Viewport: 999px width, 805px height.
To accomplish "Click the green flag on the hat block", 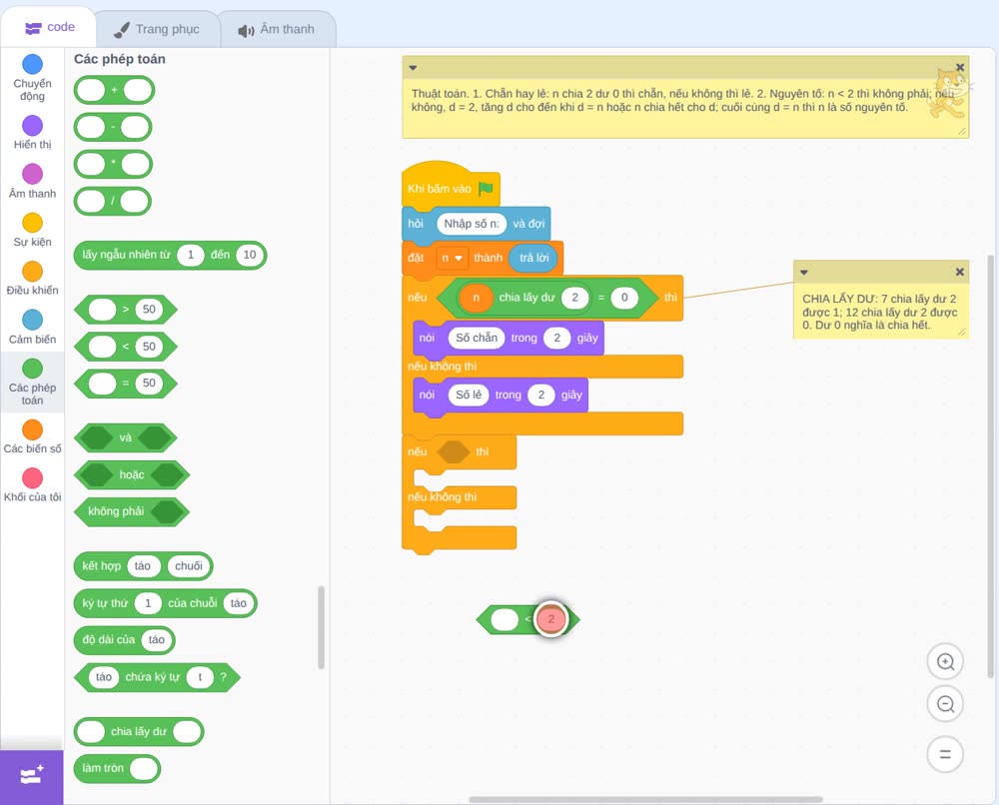I will 487,189.
